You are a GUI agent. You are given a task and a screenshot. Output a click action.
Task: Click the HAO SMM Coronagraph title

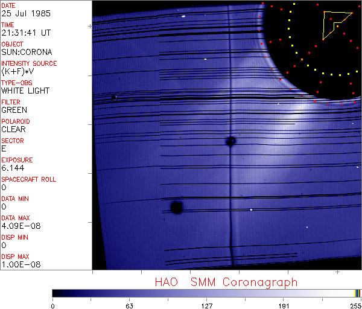pyautogui.click(x=226, y=282)
